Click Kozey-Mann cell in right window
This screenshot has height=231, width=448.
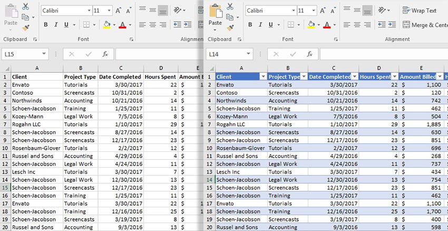coord(241,117)
